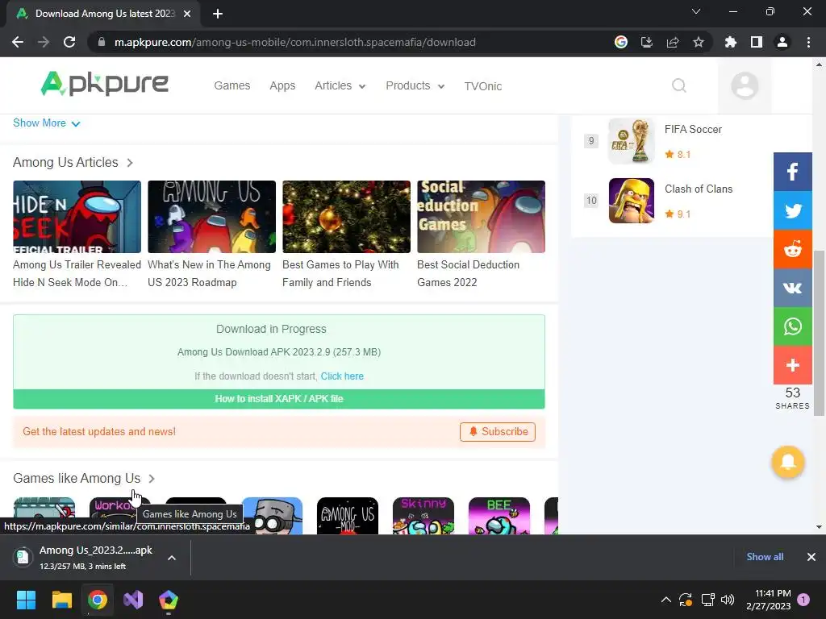Screen dimensions: 826x619
Task: Open File Explorer from the taskbar
Action: click(61, 600)
